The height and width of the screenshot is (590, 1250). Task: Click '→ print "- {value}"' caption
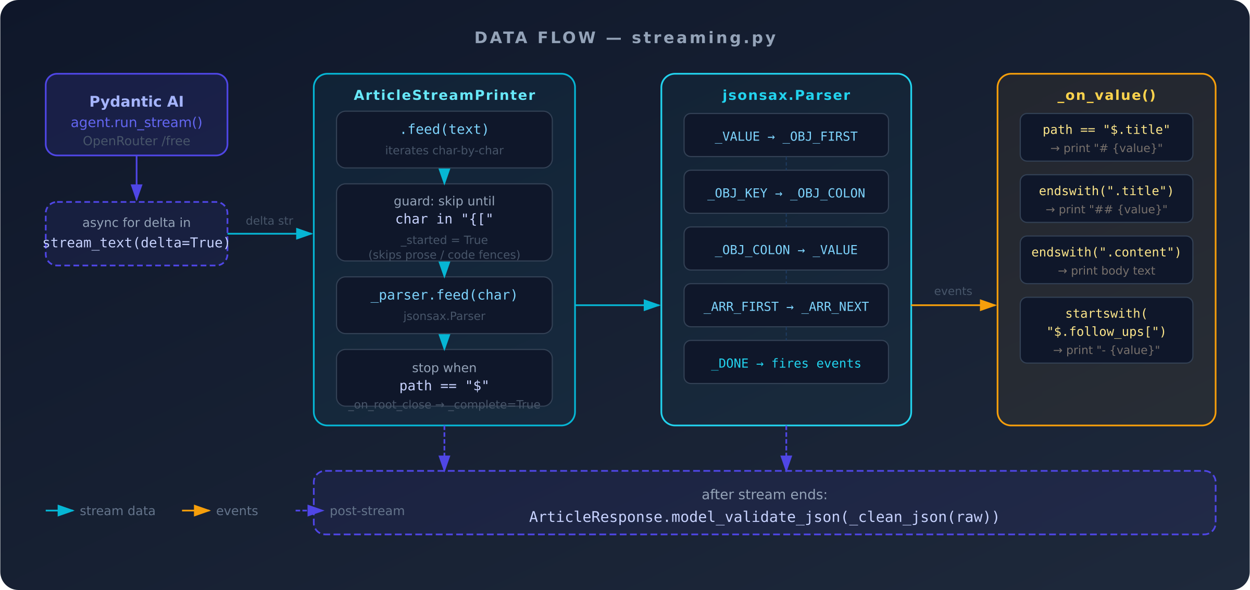pyautogui.click(x=1107, y=350)
